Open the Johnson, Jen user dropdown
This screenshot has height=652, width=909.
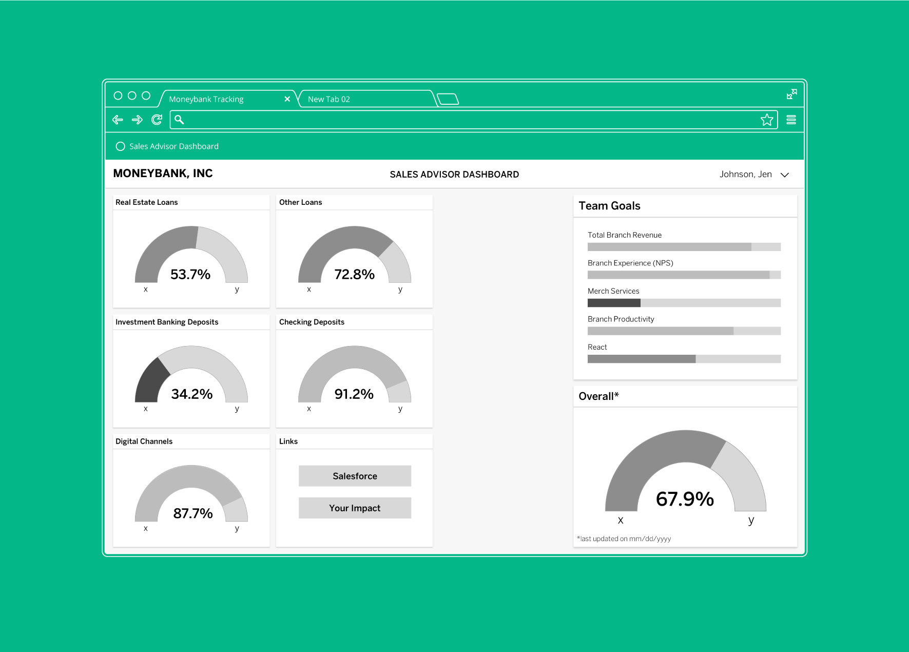pos(753,175)
